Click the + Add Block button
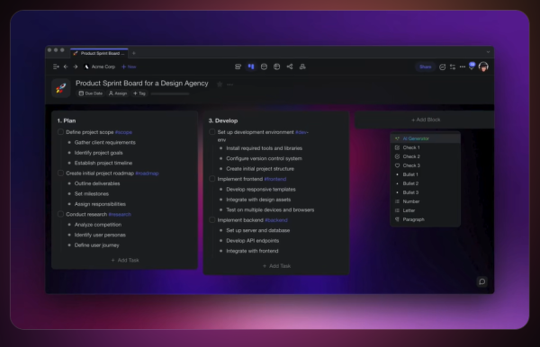Viewport: 540px width, 347px height. (x=426, y=120)
